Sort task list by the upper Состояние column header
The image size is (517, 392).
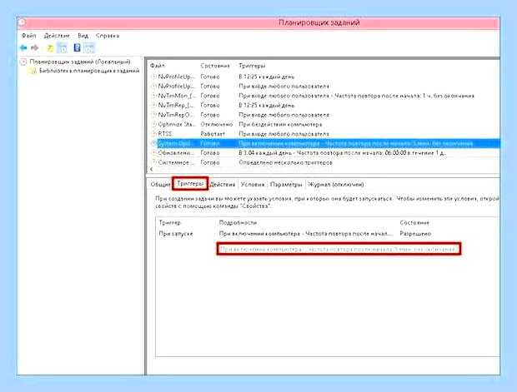(x=215, y=66)
